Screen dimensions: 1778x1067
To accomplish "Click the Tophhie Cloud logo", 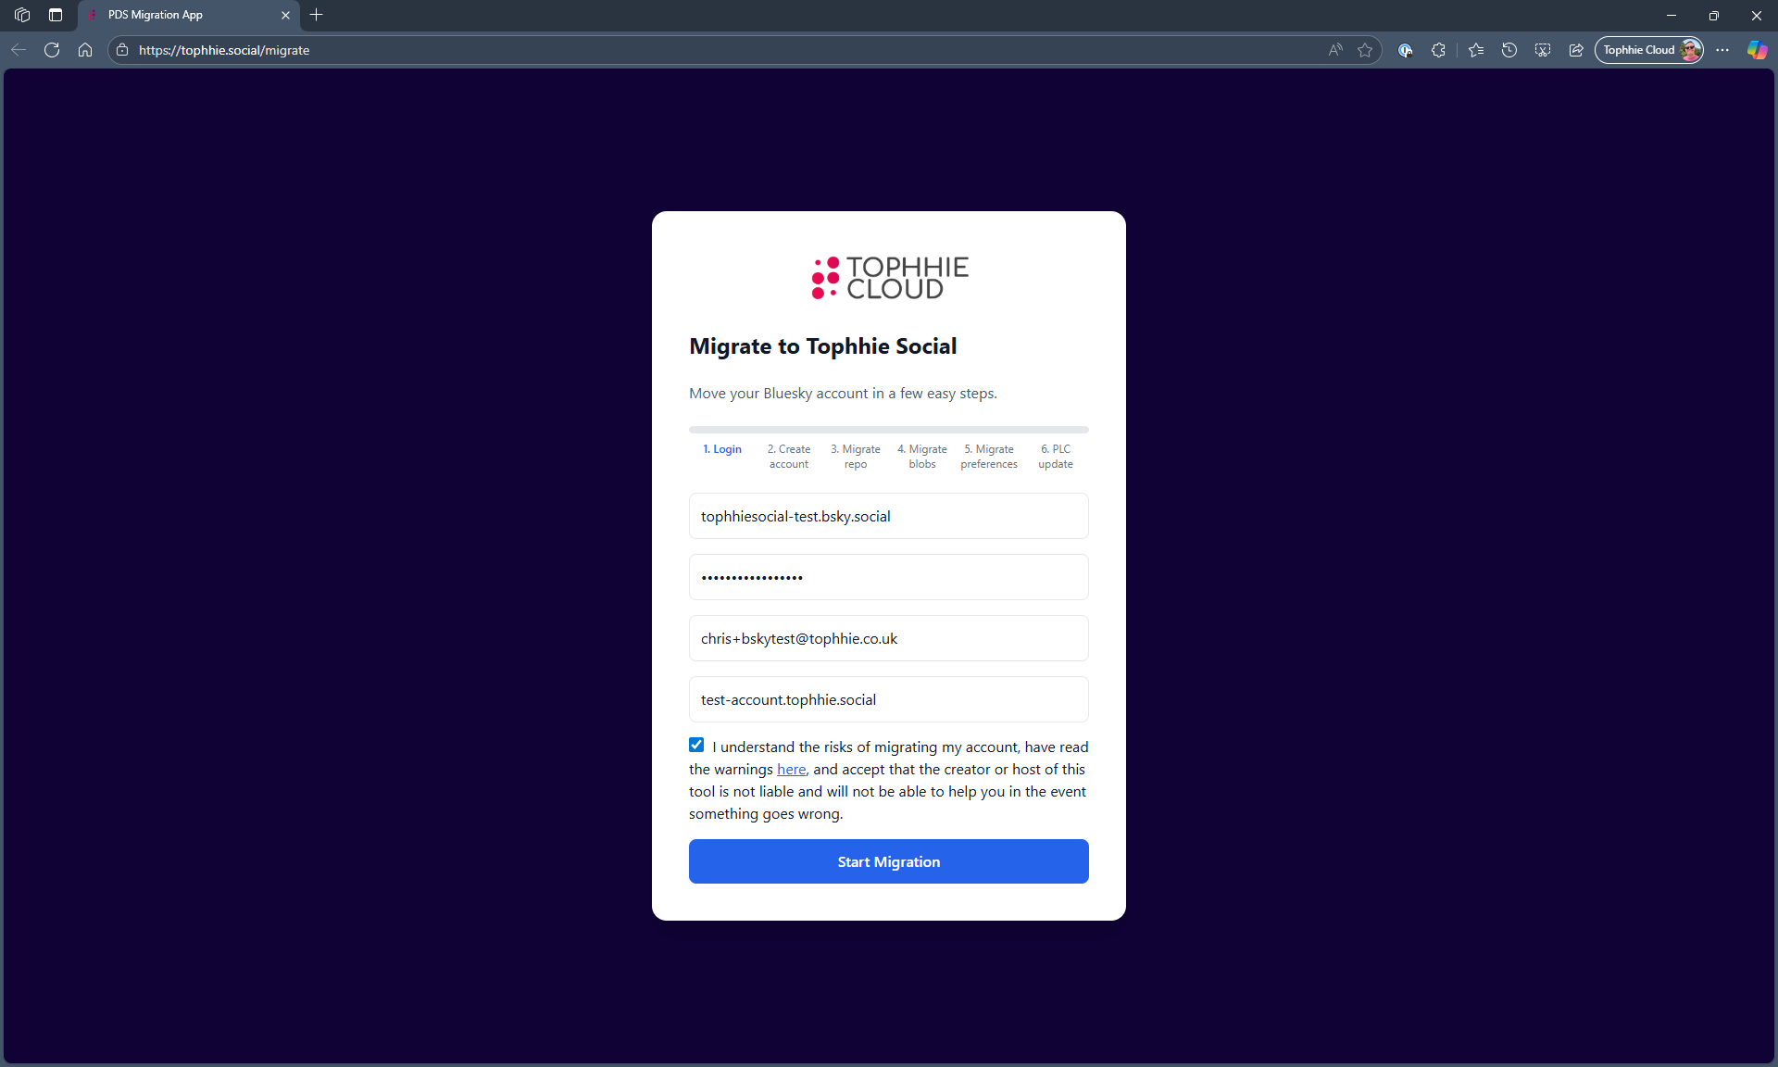I will point(889,278).
